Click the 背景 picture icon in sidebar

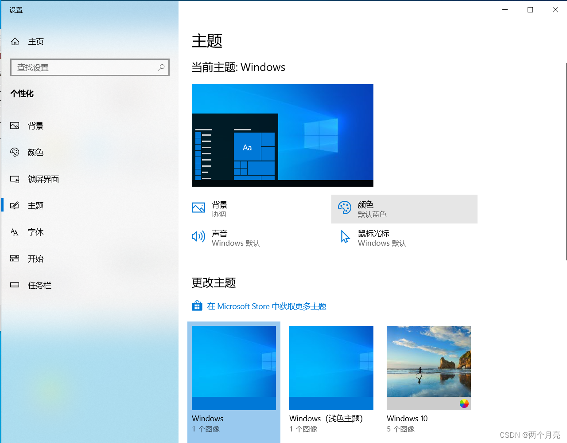point(15,125)
